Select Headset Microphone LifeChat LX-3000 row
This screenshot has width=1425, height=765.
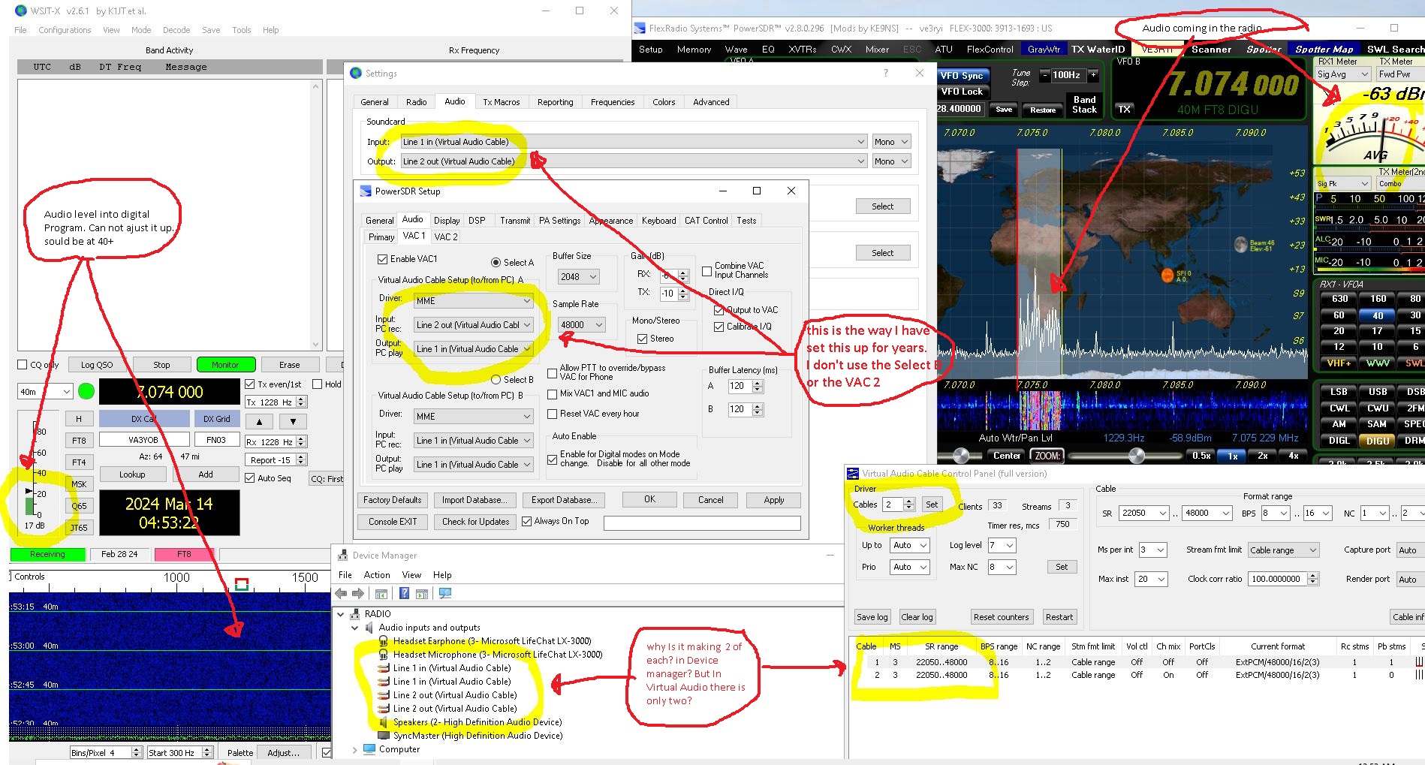tap(498, 655)
